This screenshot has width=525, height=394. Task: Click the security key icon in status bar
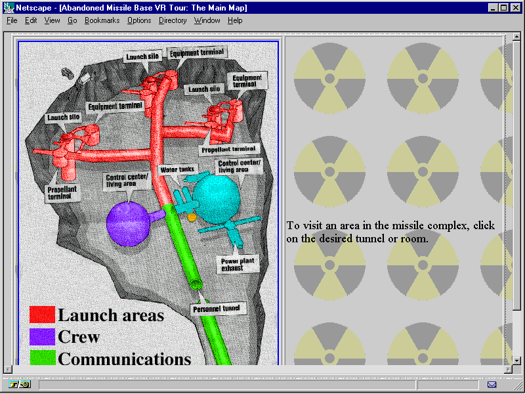pos(20,384)
